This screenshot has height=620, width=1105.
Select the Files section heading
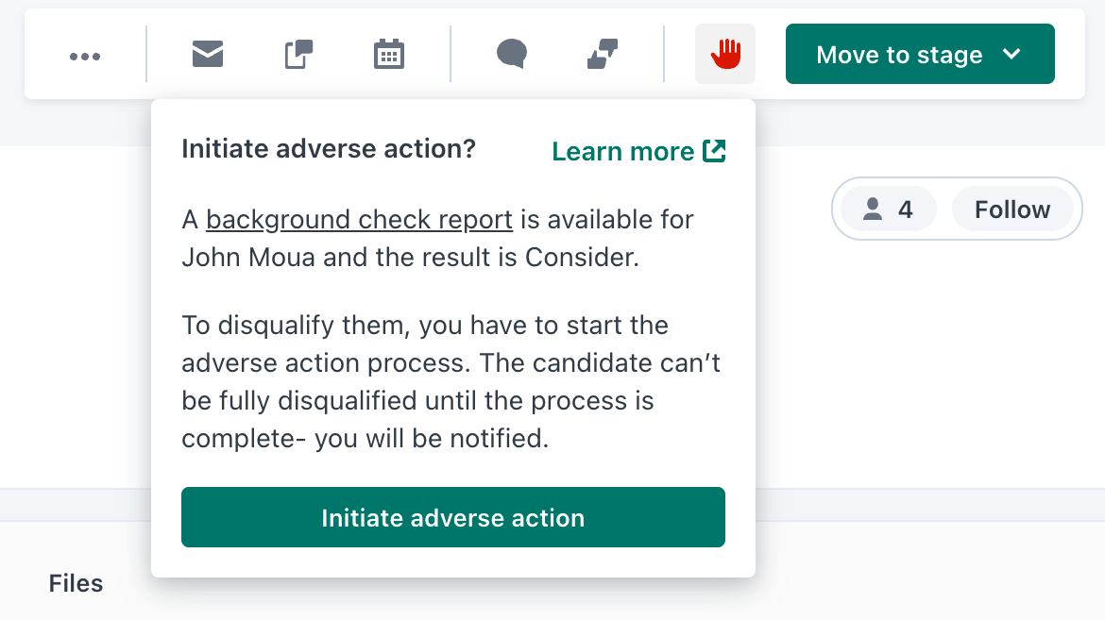(x=76, y=583)
